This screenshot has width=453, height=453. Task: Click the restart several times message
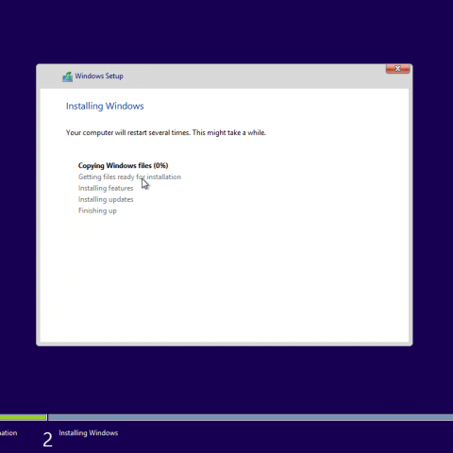point(166,133)
